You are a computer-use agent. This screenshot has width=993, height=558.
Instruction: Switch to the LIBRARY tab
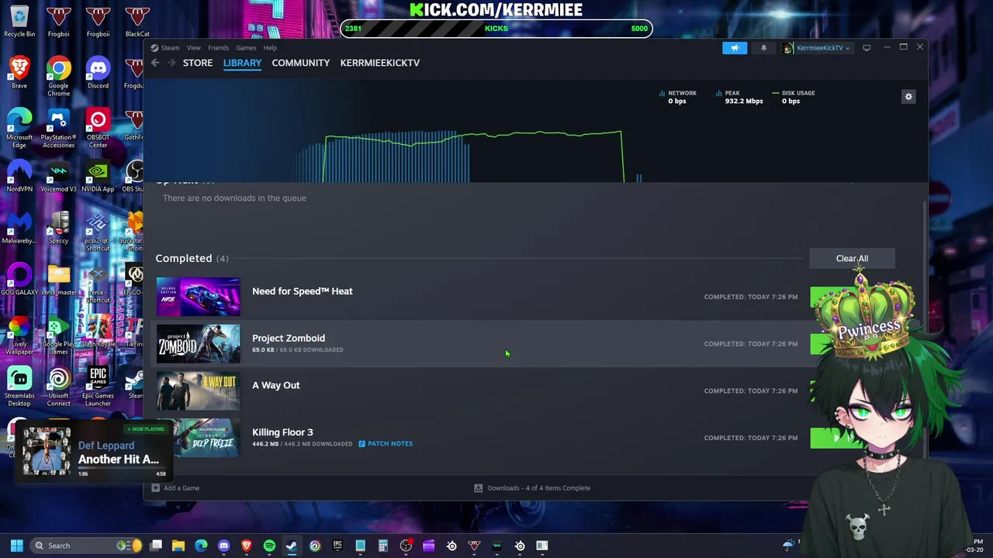[242, 63]
